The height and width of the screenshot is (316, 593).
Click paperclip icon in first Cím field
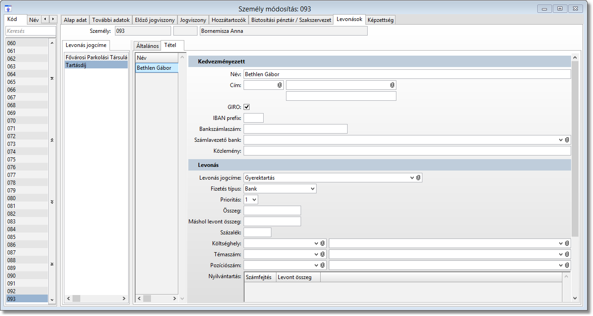tap(280, 85)
